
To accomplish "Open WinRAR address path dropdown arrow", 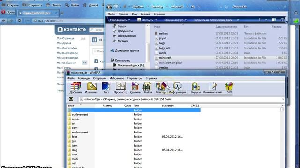I will 283,99.
